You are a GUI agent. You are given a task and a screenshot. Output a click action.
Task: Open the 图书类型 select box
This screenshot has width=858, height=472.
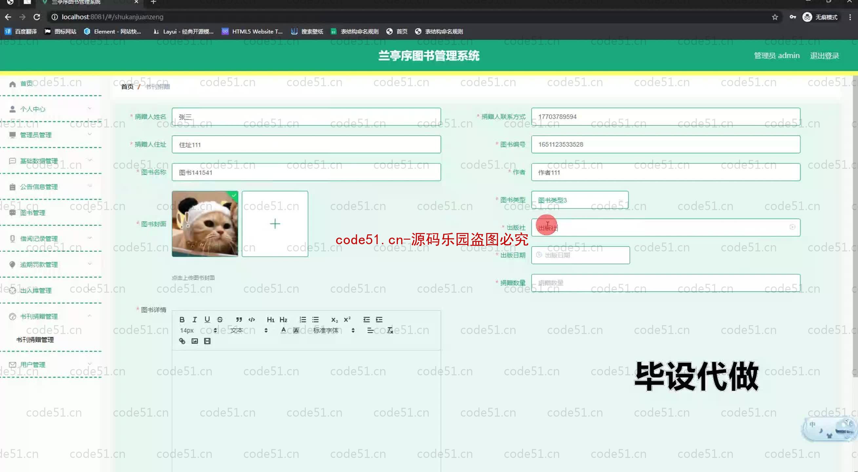click(579, 200)
